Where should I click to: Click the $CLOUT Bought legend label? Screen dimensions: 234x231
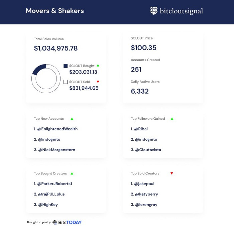pyautogui.click(x=82, y=66)
